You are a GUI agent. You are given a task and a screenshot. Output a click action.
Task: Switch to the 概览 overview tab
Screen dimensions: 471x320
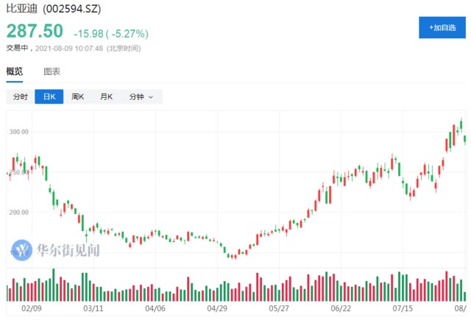point(15,71)
